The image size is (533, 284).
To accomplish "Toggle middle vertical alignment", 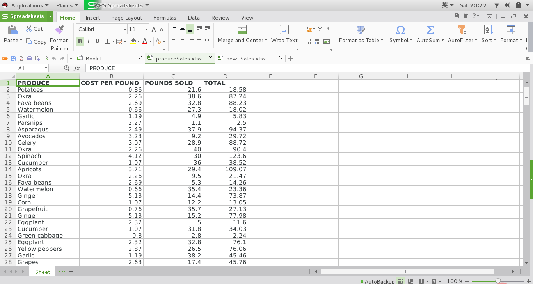I will (182, 29).
